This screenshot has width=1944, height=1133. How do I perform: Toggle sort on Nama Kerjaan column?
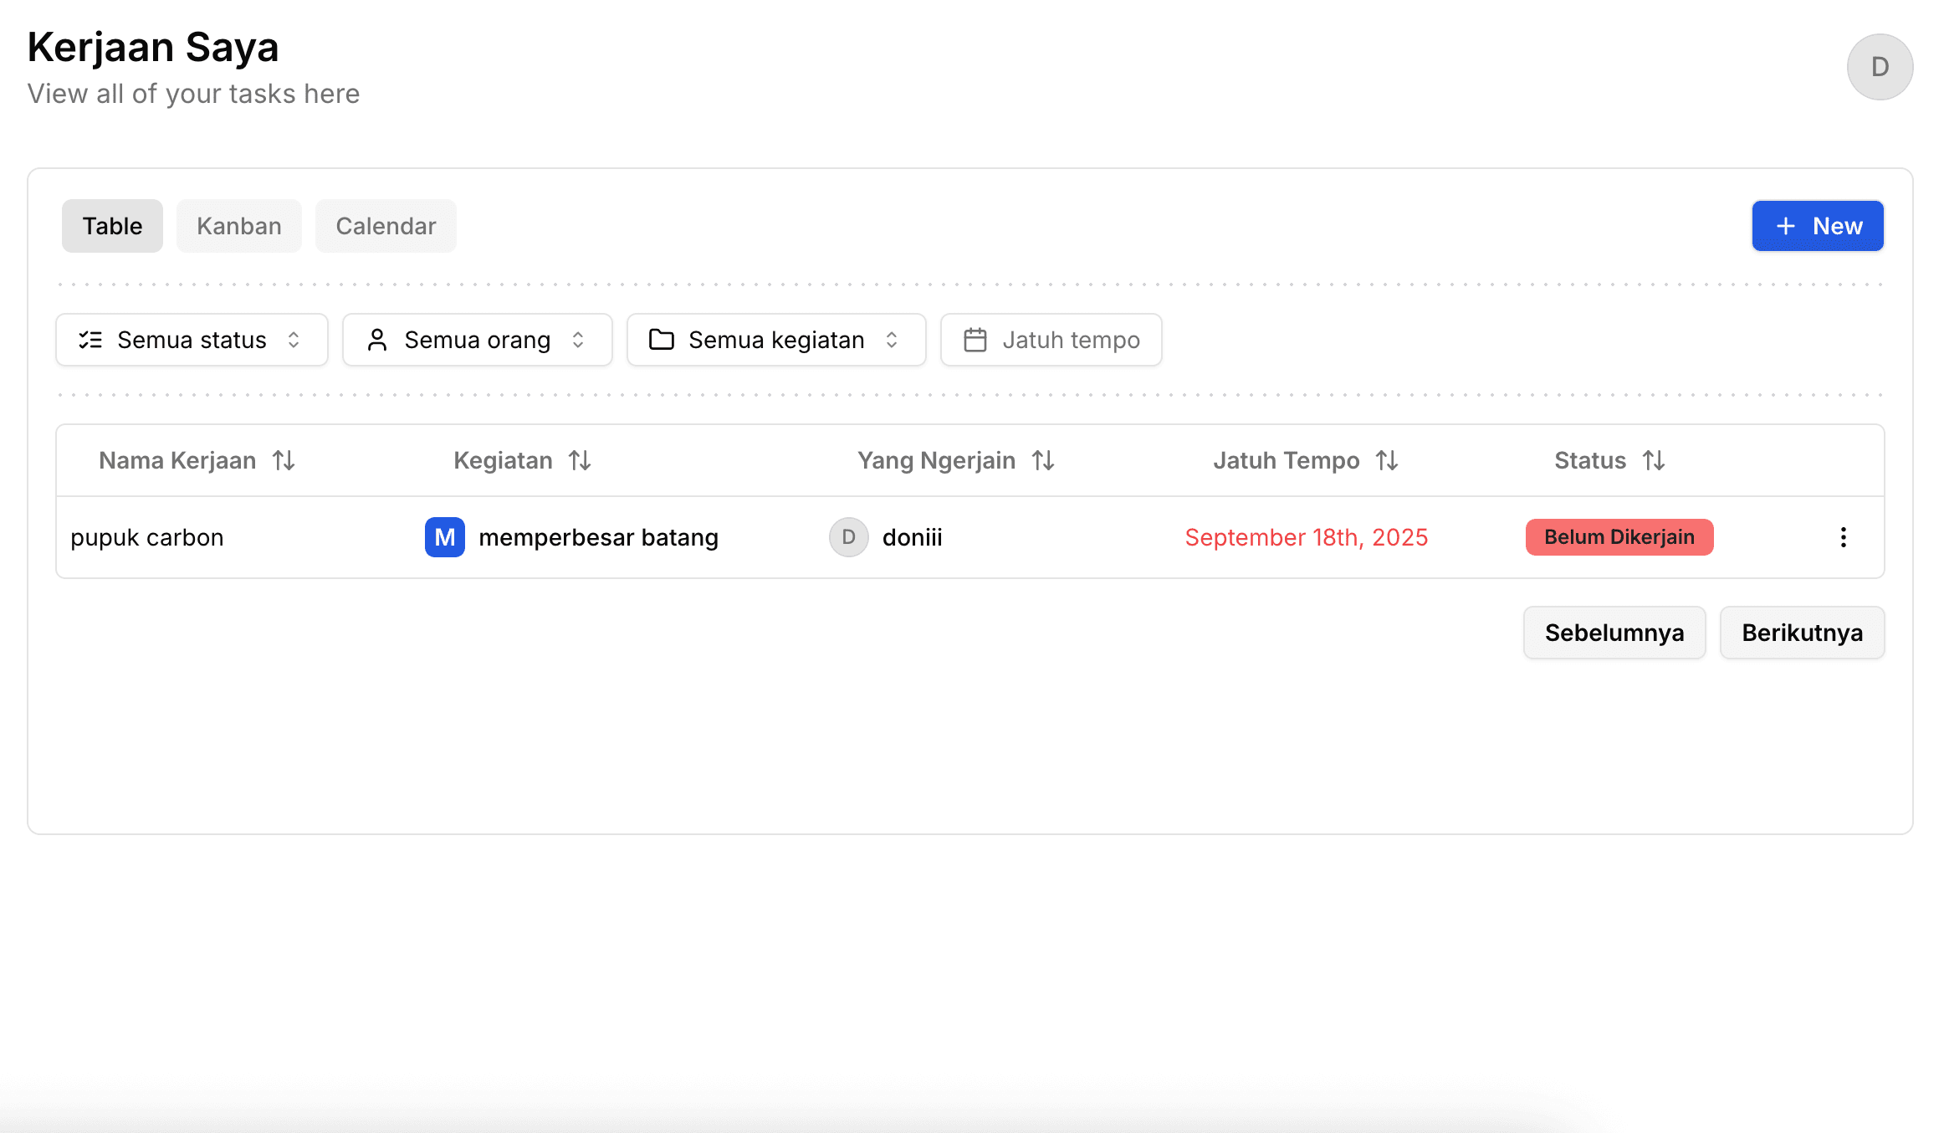coord(284,459)
